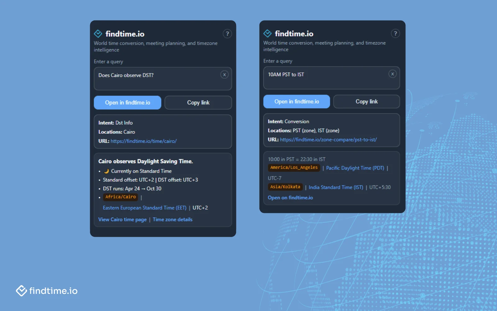Click the findtime.io logo icon on right card
This screenshot has width=497, height=311.
click(267, 33)
